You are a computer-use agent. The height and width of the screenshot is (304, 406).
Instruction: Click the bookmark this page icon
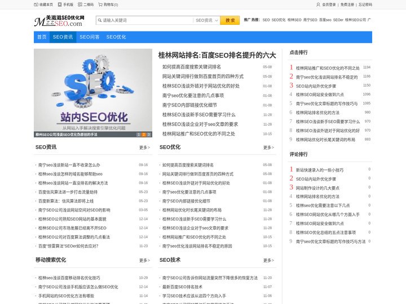coord(36,5)
